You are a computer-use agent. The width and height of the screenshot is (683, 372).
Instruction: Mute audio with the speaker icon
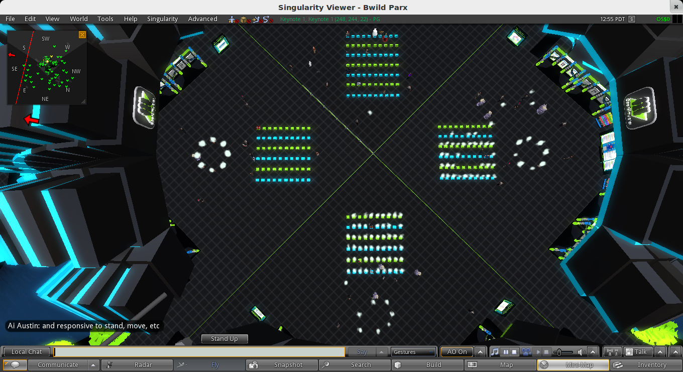coord(581,352)
